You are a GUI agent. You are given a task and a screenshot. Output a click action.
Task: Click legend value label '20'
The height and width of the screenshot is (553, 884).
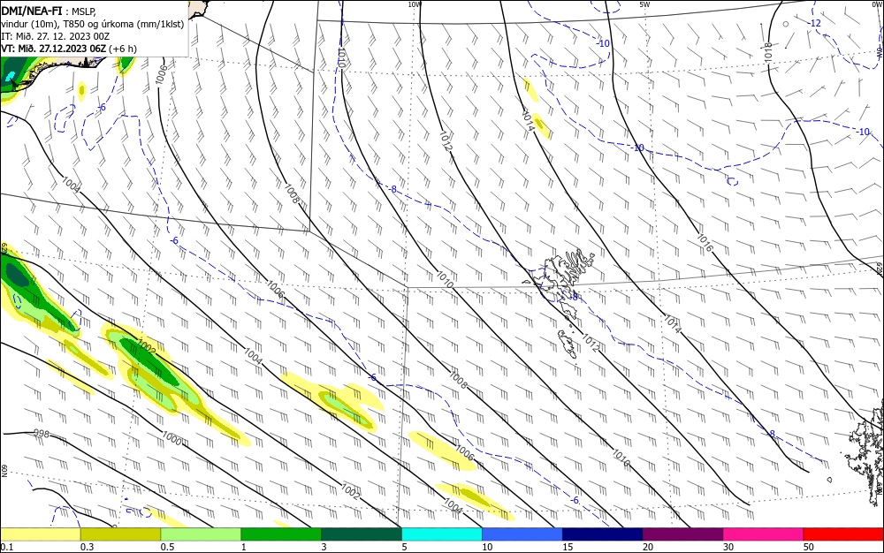click(648, 547)
